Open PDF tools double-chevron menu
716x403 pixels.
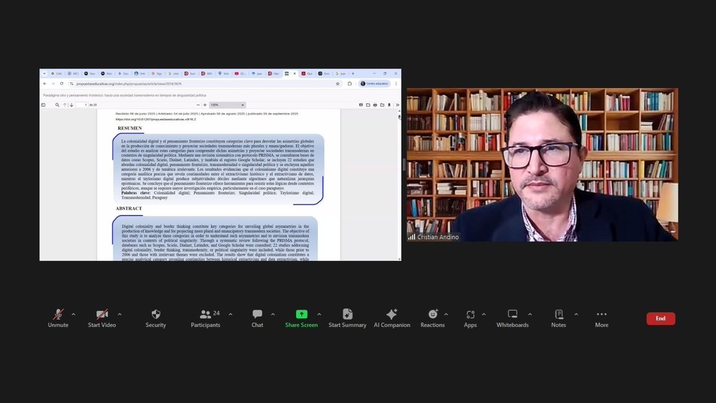pyautogui.click(x=397, y=105)
